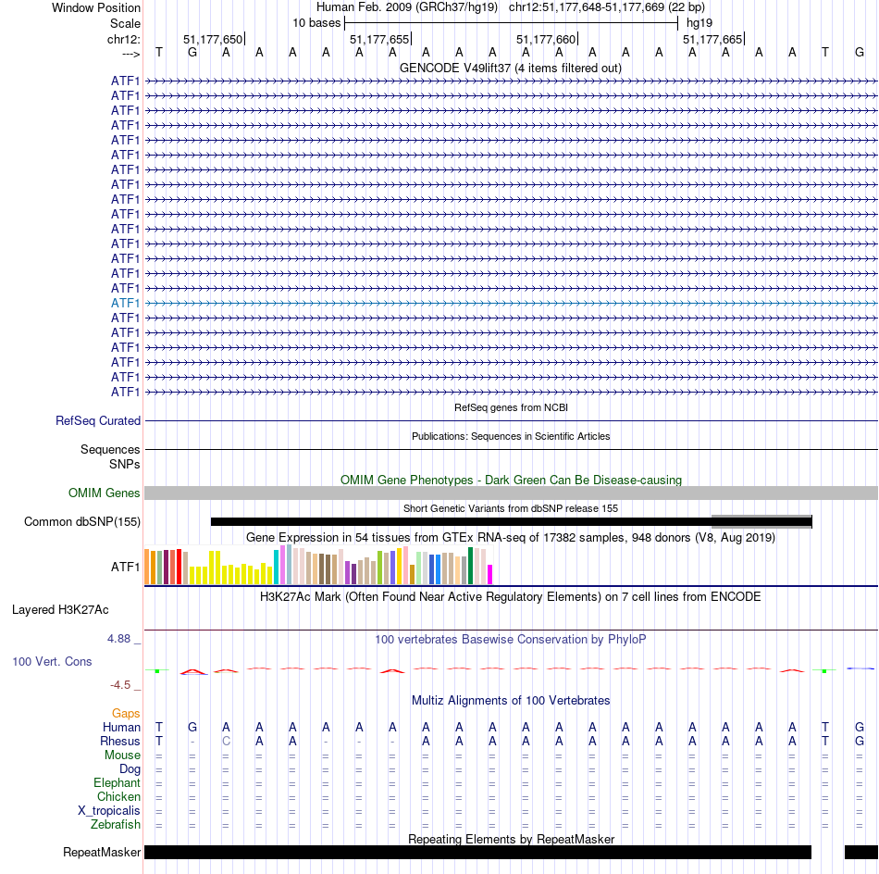Click the Common dbSNP(155) track label
Screen dimensions: 879x874
coord(81,521)
